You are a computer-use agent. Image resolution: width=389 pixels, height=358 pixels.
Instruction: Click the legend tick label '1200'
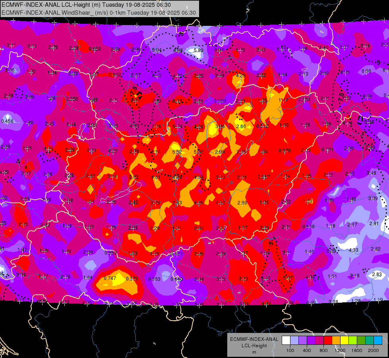click(x=340, y=350)
